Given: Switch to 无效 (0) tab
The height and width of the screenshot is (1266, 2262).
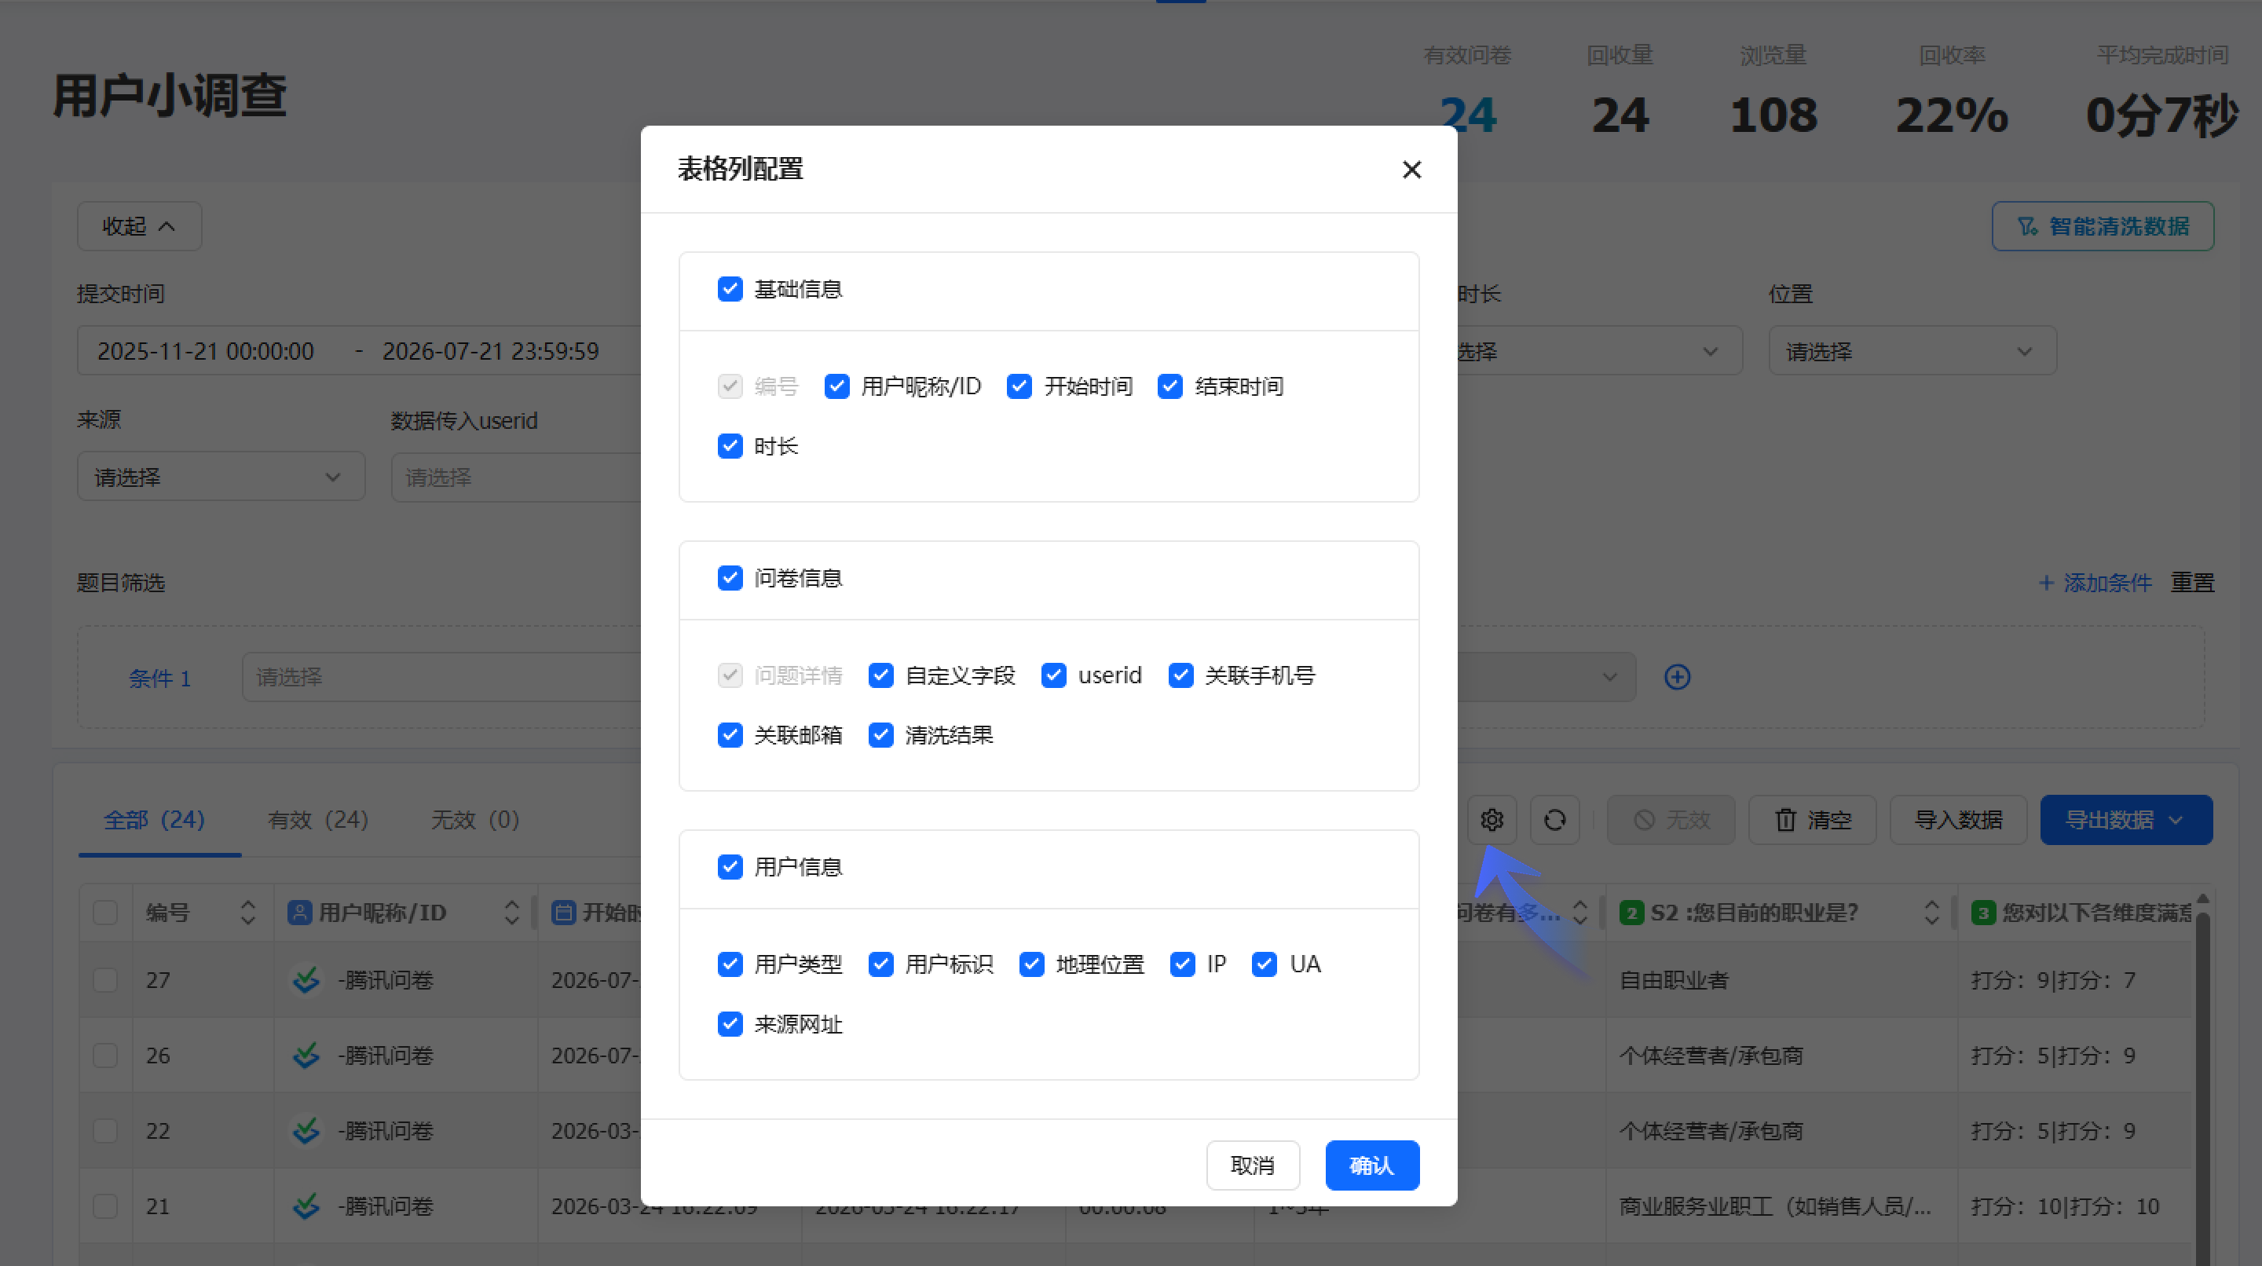Looking at the screenshot, I should pyautogui.click(x=476, y=819).
